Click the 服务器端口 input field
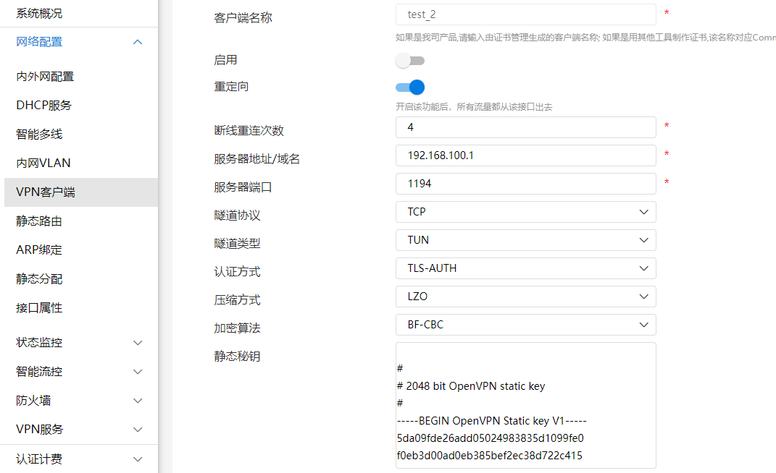776x473 pixels. [525, 184]
